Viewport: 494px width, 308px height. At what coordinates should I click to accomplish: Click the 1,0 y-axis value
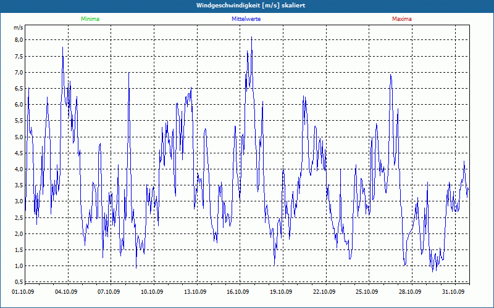[19, 266]
